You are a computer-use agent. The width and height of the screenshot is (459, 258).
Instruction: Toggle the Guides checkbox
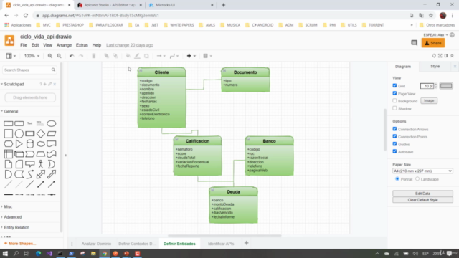tap(394, 144)
